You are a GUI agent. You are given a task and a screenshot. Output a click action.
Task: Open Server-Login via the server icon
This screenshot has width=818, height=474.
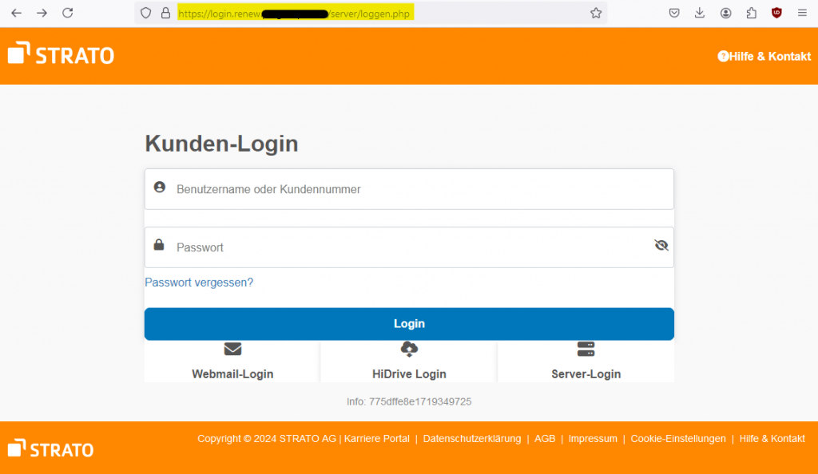[x=586, y=349]
